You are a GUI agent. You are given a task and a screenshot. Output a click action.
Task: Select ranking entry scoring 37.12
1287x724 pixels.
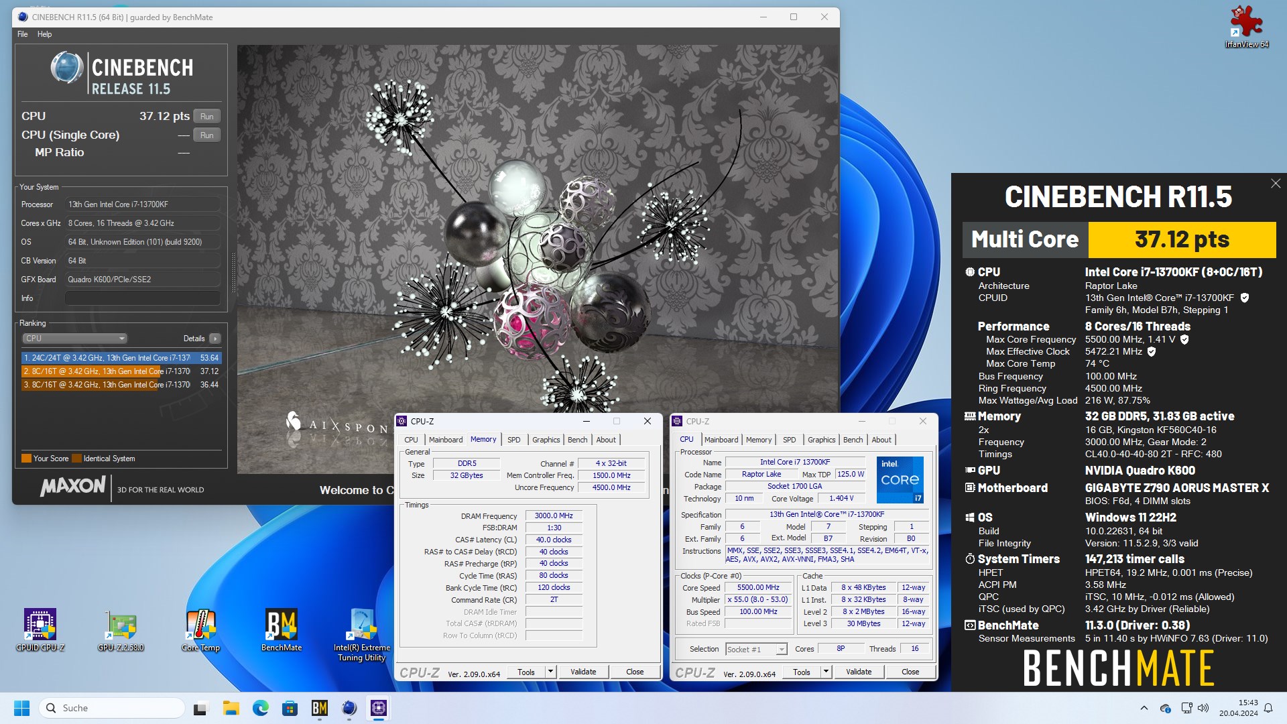click(x=121, y=371)
